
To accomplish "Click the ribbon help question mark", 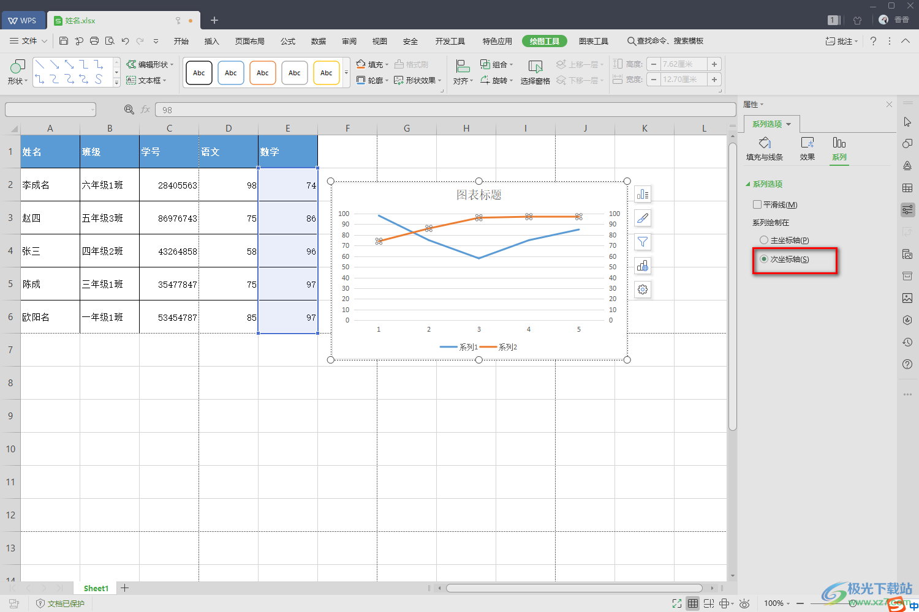I will [873, 41].
